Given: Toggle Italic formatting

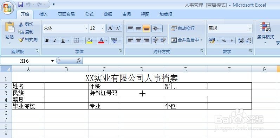Looking at the screenshot, I should pos(55,40).
